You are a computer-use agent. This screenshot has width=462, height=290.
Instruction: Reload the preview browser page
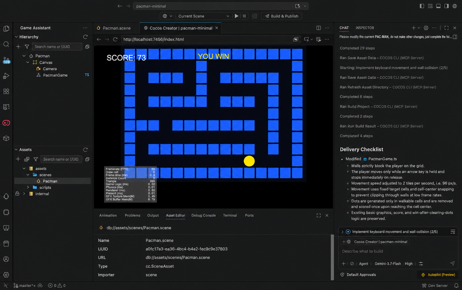[115, 39]
